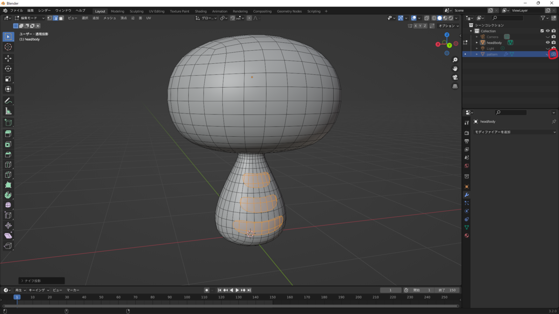Collapse the Collection tree row

(471, 31)
